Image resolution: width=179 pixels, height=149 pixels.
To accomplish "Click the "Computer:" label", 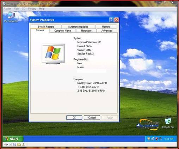I will pyautogui.click(x=79, y=79).
